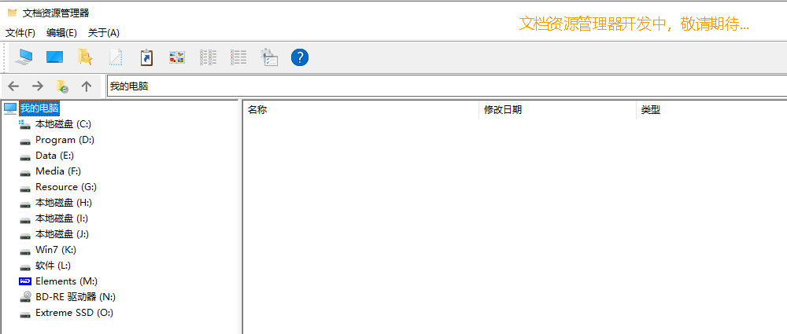Go forward with the right arrow

click(38, 86)
